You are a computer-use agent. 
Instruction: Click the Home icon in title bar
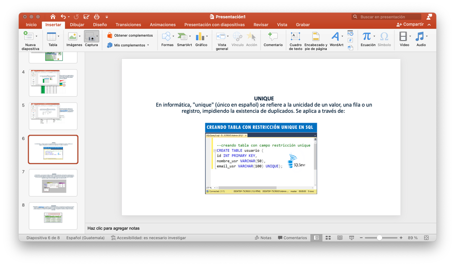click(53, 17)
